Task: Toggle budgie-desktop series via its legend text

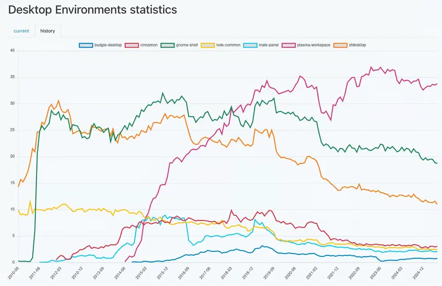Action: (108, 45)
